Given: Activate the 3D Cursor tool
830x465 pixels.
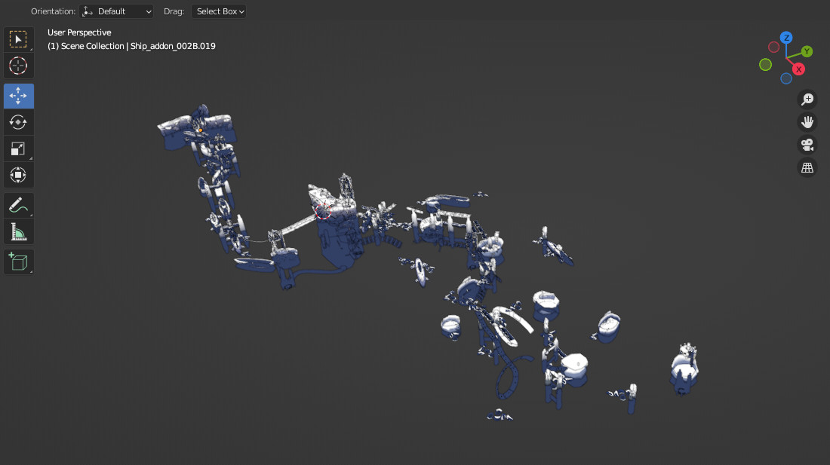Looking at the screenshot, I should click(x=18, y=66).
